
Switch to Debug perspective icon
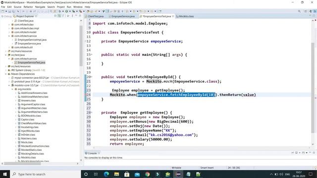[315, 11]
